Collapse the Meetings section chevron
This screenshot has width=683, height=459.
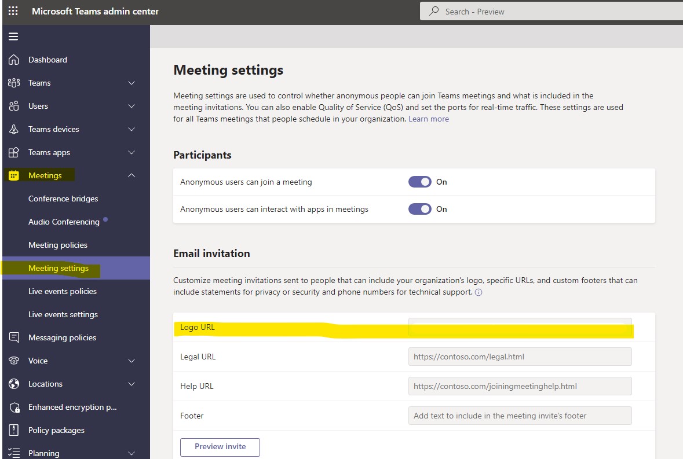[132, 175]
